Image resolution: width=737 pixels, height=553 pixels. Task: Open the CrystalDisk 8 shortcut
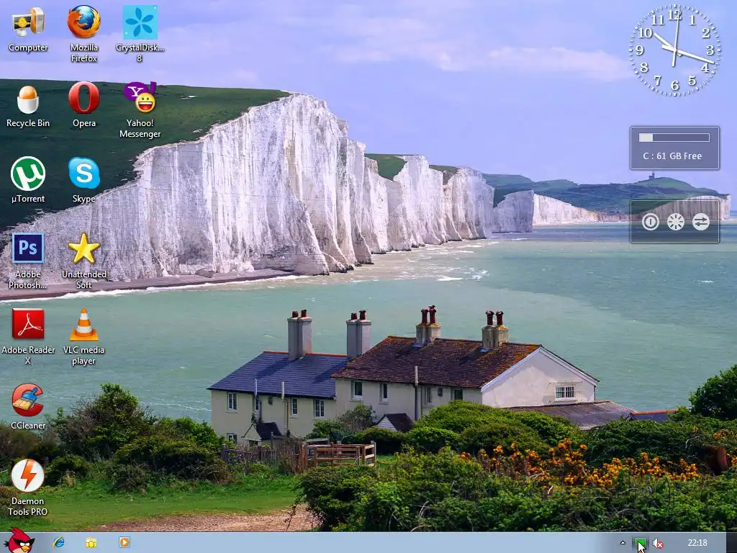[x=140, y=34]
